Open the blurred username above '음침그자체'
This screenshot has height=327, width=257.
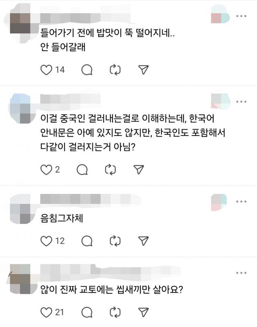(90, 199)
